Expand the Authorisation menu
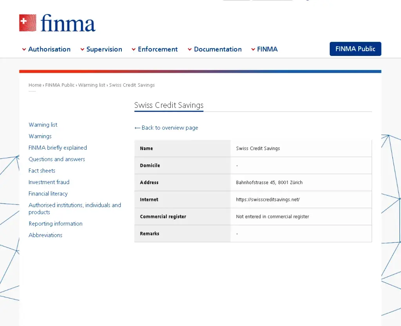The height and width of the screenshot is (326, 401). click(x=46, y=49)
